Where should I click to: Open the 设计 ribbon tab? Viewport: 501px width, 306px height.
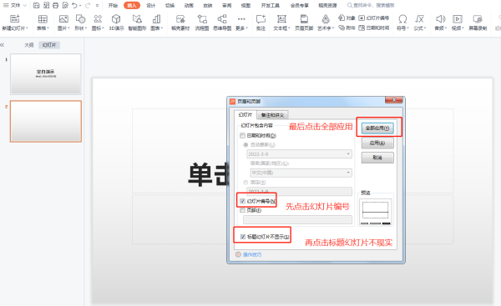point(151,6)
